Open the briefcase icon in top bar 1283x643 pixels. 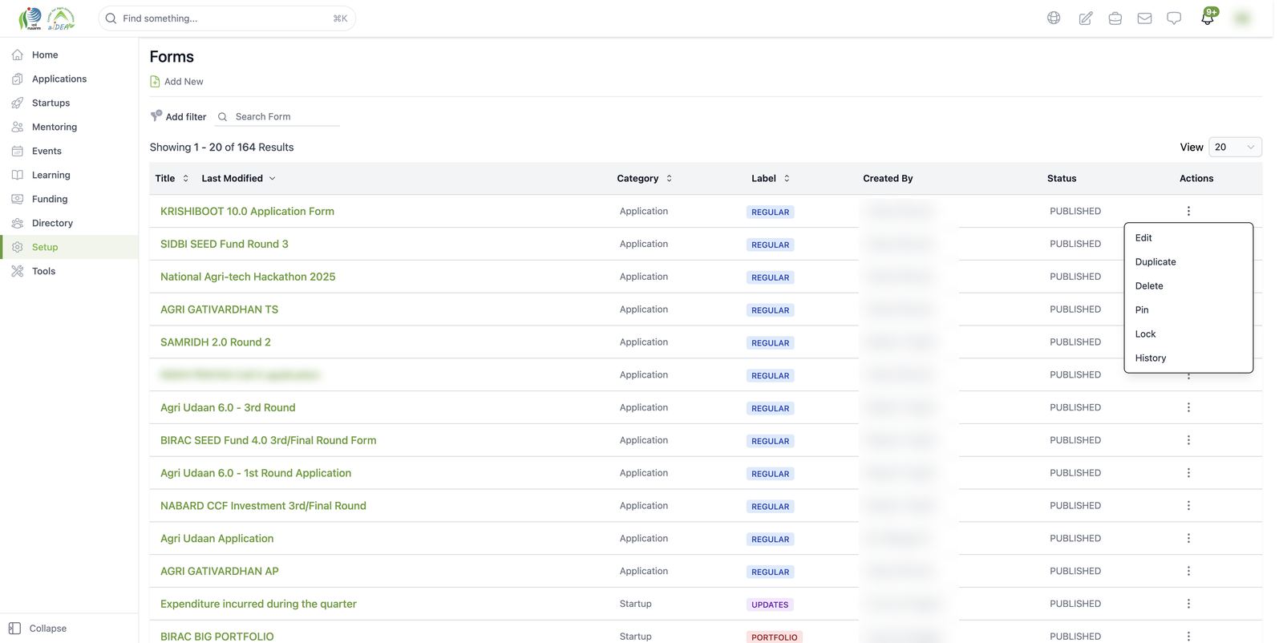[x=1115, y=18]
